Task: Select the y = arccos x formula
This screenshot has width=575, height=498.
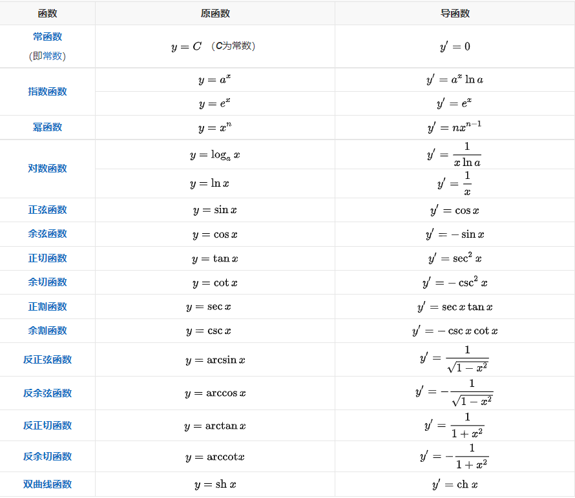Action: [x=215, y=393]
